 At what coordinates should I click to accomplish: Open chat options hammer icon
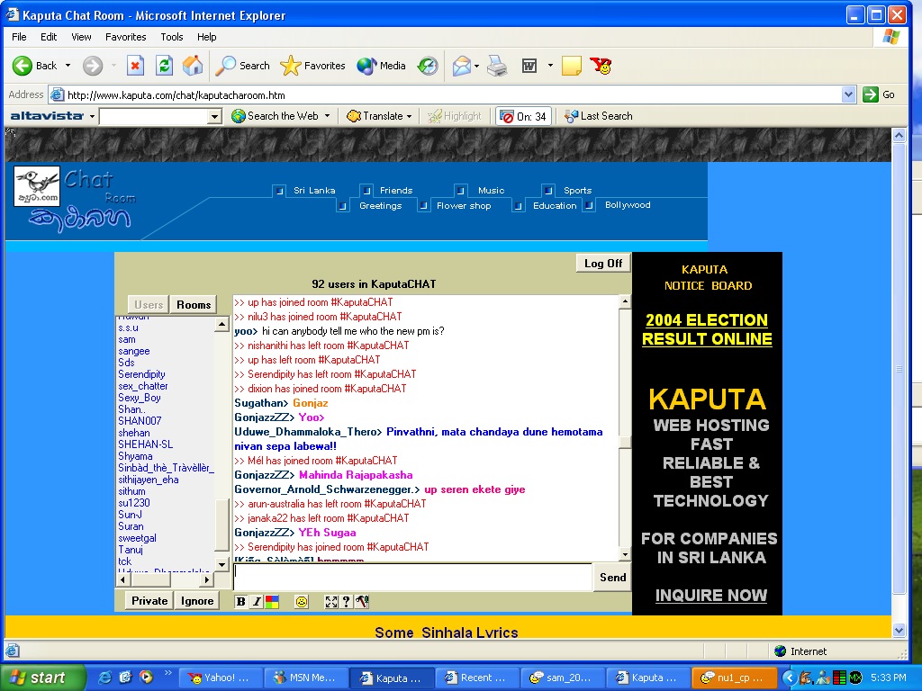click(x=362, y=601)
